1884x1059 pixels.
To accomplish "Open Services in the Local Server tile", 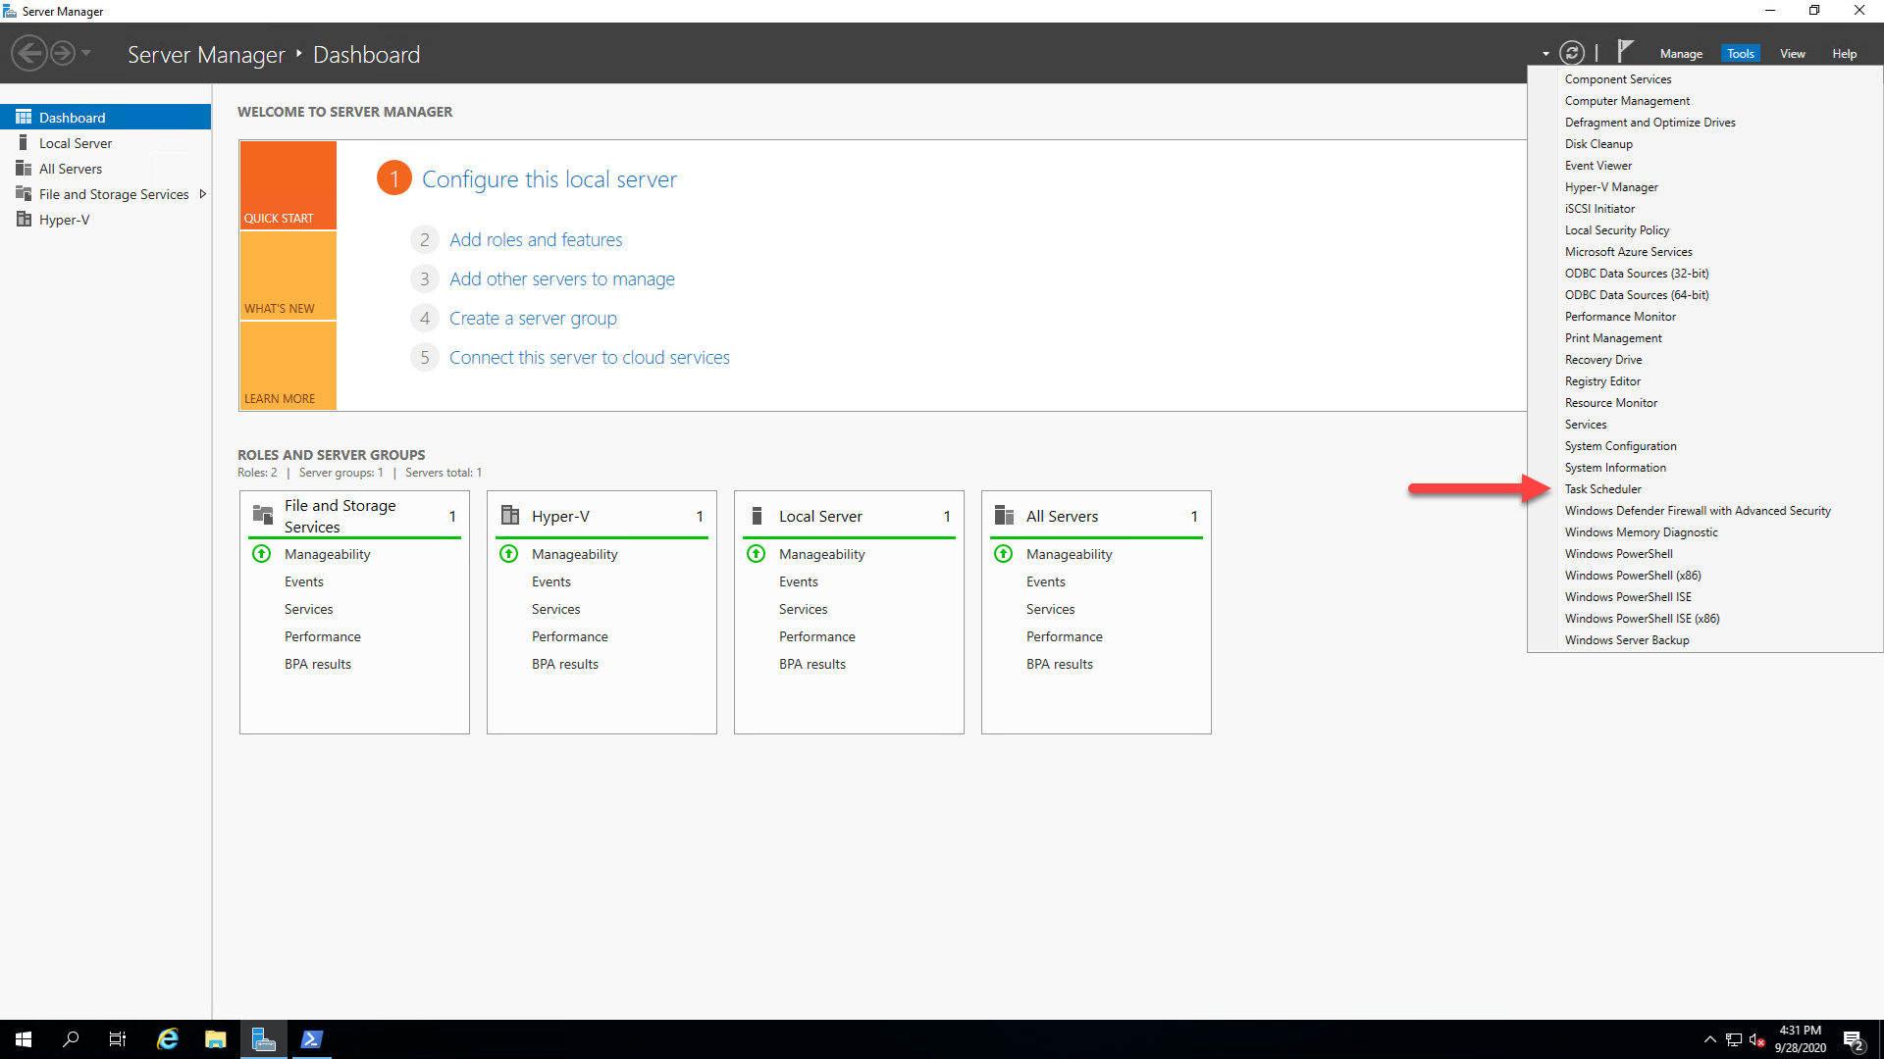I will 804,609.
